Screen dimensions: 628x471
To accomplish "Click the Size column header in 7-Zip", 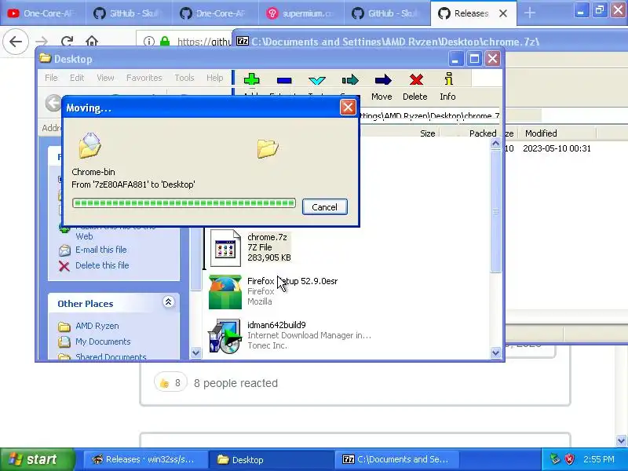I will tap(427, 133).
